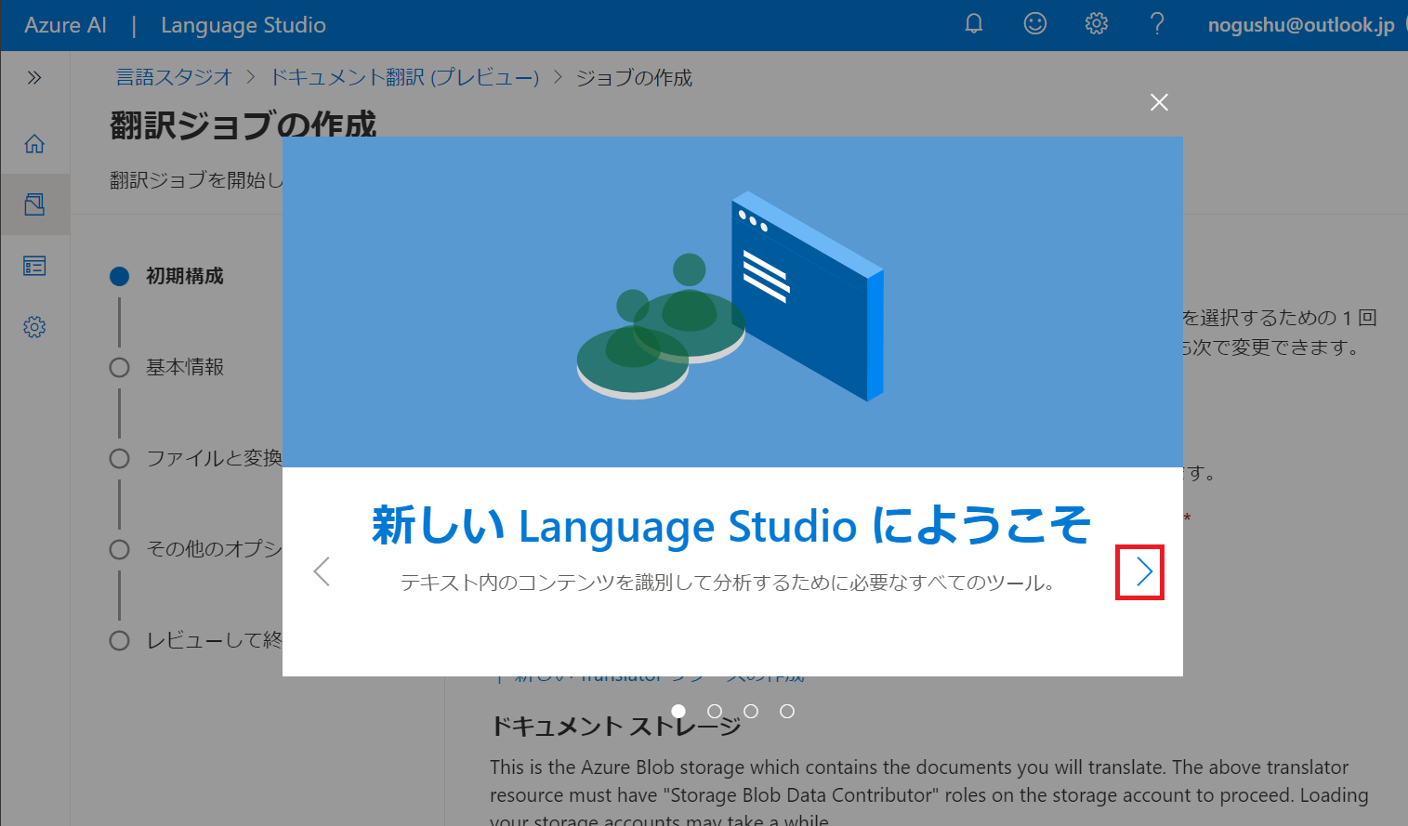The image size is (1408, 826).
Task: Open the notifications bell icon
Action: click(x=974, y=24)
